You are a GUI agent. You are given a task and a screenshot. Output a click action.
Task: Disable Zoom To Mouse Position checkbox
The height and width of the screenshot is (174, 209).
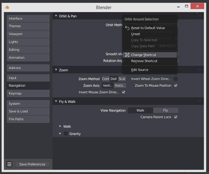pyautogui.click(x=176, y=85)
